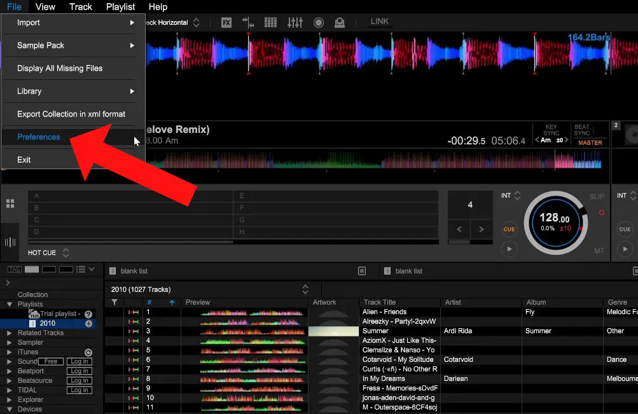This screenshot has height=414, width=638.
Task: Click the plus icon on the 2010 playlist
Action: point(88,322)
